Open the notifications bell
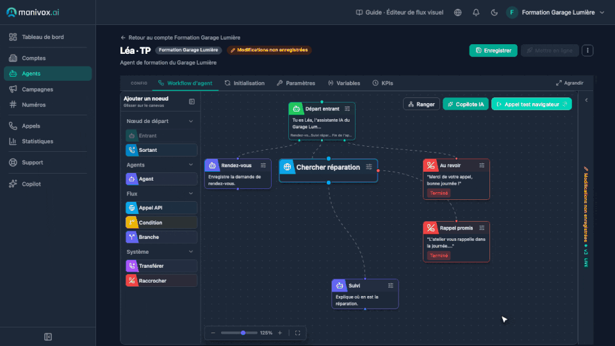The image size is (615, 346). [x=476, y=13]
